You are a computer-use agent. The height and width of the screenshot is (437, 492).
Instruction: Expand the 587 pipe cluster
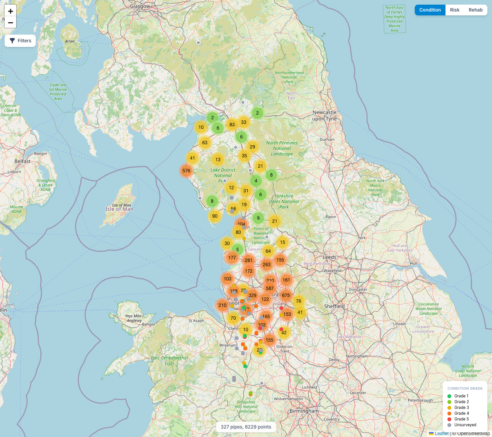[x=270, y=289]
